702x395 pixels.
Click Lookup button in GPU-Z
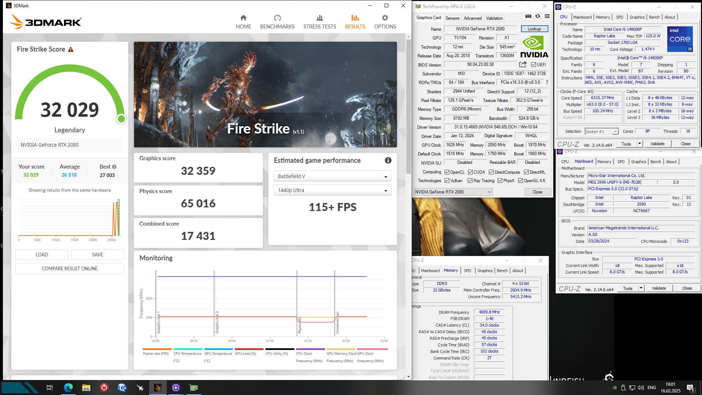[x=534, y=29]
